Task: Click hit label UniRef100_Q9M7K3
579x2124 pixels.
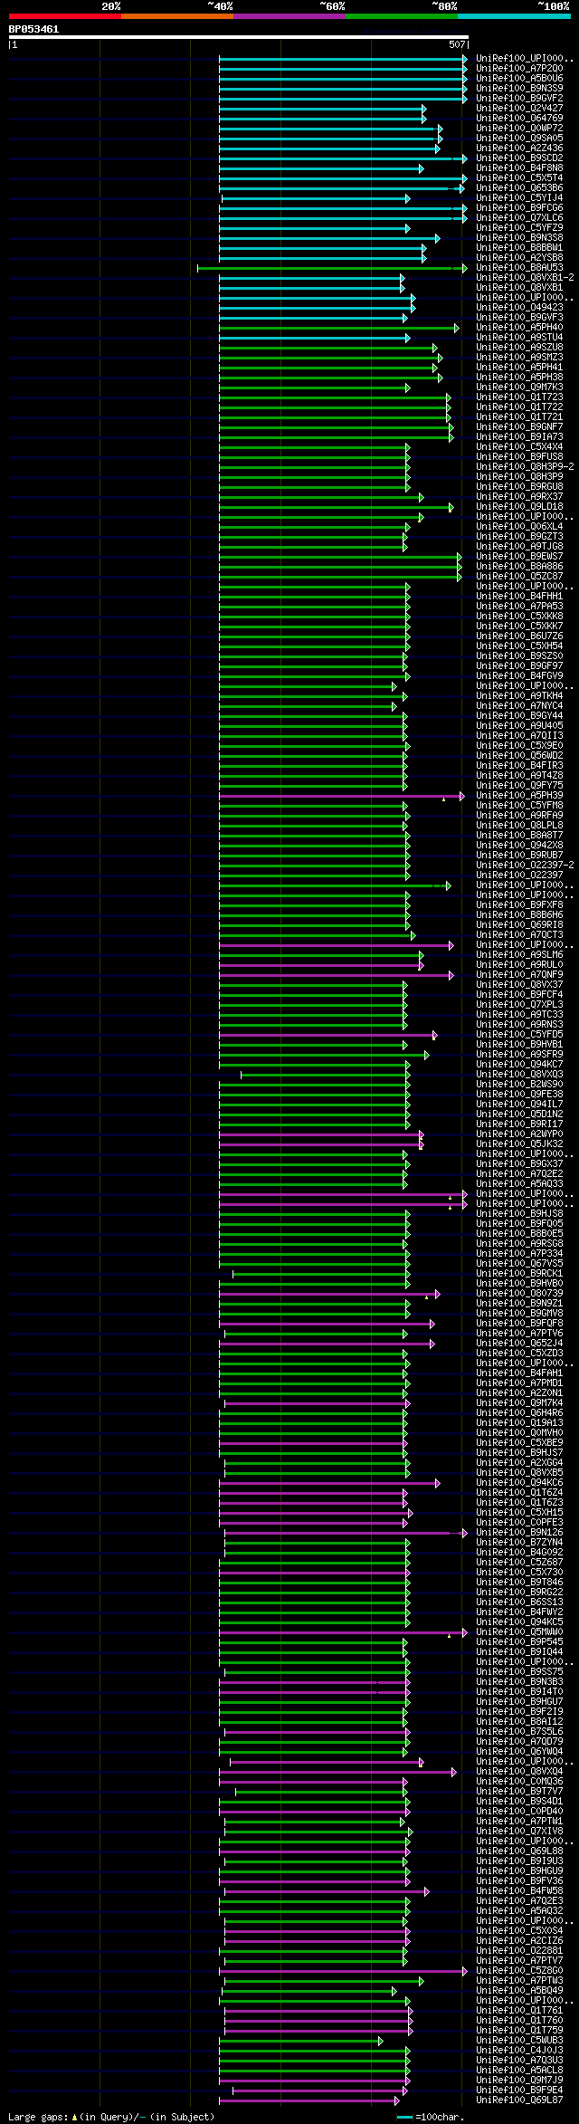Action: (519, 387)
